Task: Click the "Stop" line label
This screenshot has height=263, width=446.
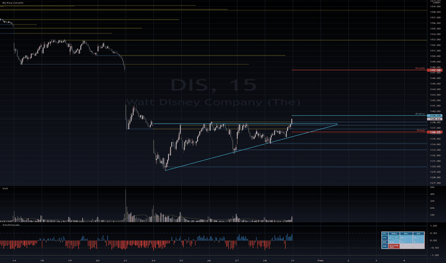Action: click(421, 130)
